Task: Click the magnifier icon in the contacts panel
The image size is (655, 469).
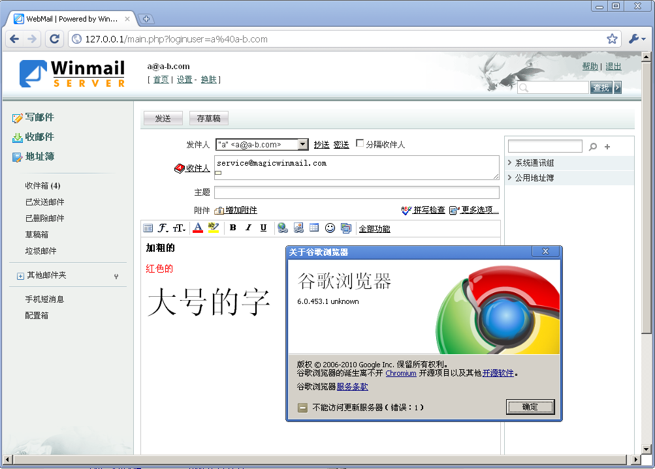Action: point(593,147)
